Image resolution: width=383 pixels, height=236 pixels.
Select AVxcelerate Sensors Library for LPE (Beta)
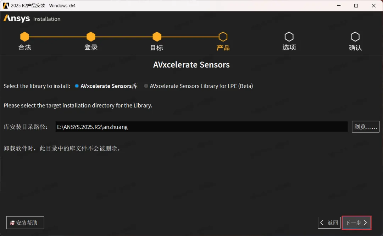146,86
